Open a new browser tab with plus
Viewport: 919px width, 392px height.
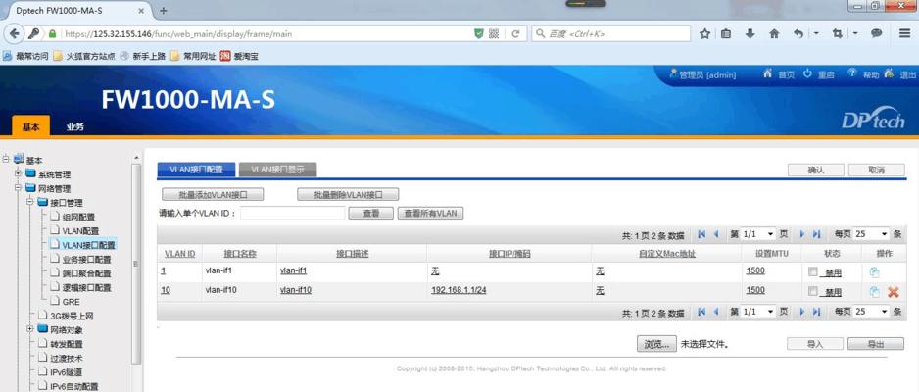point(164,11)
